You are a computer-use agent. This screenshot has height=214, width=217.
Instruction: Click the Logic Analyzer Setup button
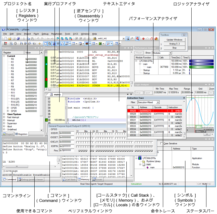[x=139, y=93]
